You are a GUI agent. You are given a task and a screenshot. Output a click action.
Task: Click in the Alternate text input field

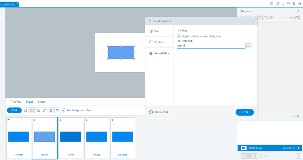(x=211, y=46)
